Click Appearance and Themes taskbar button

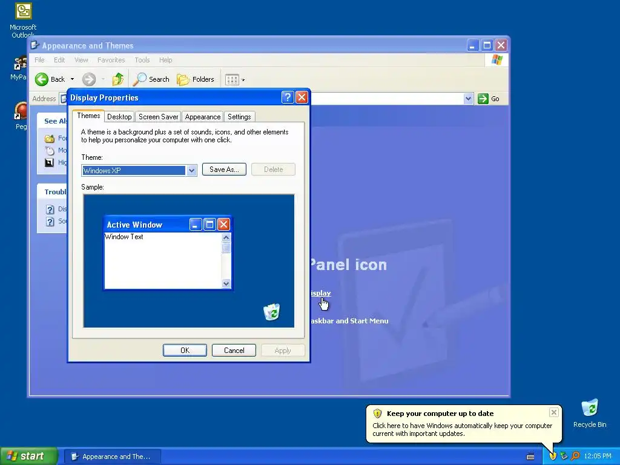click(x=113, y=457)
